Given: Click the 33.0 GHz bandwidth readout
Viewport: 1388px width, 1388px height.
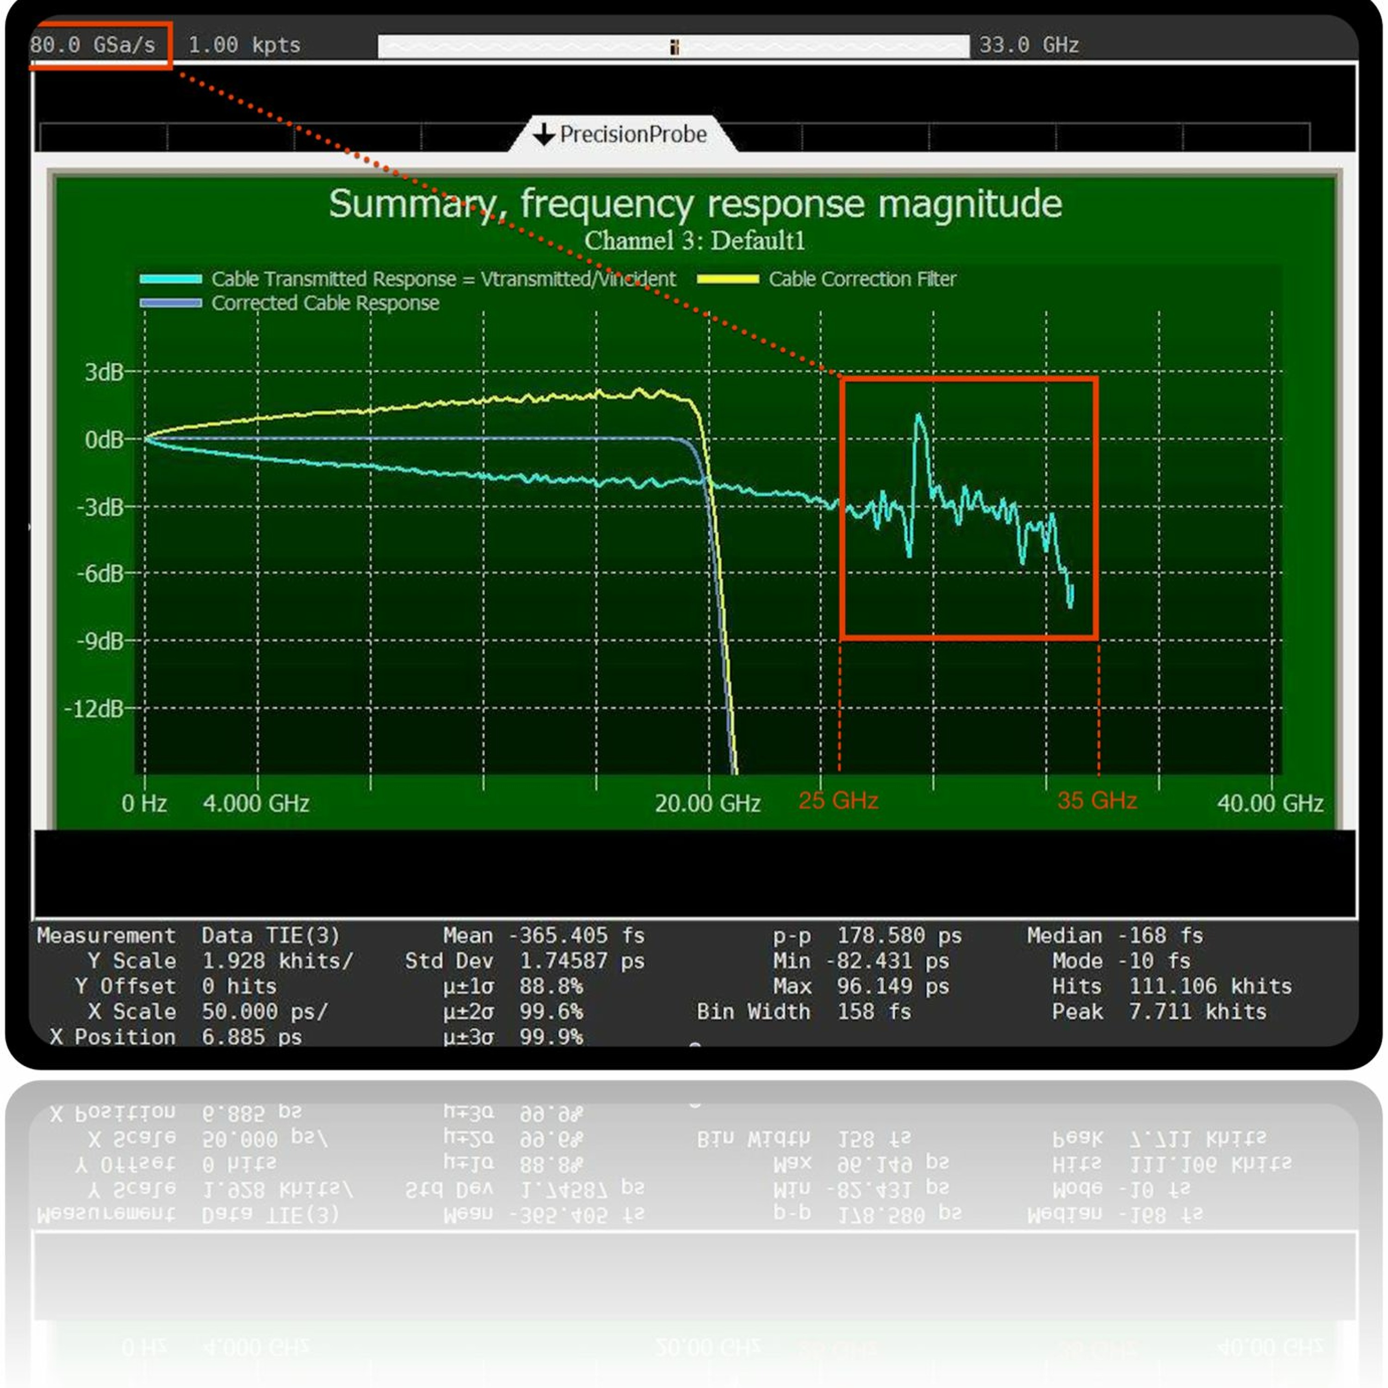Looking at the screenshot, I should (x=1029, y=45).
